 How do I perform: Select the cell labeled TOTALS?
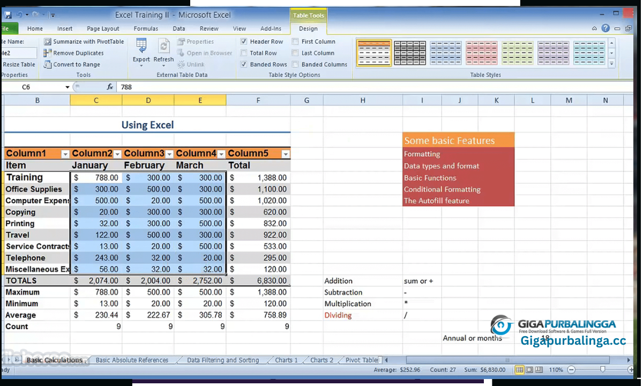(37, 280)
